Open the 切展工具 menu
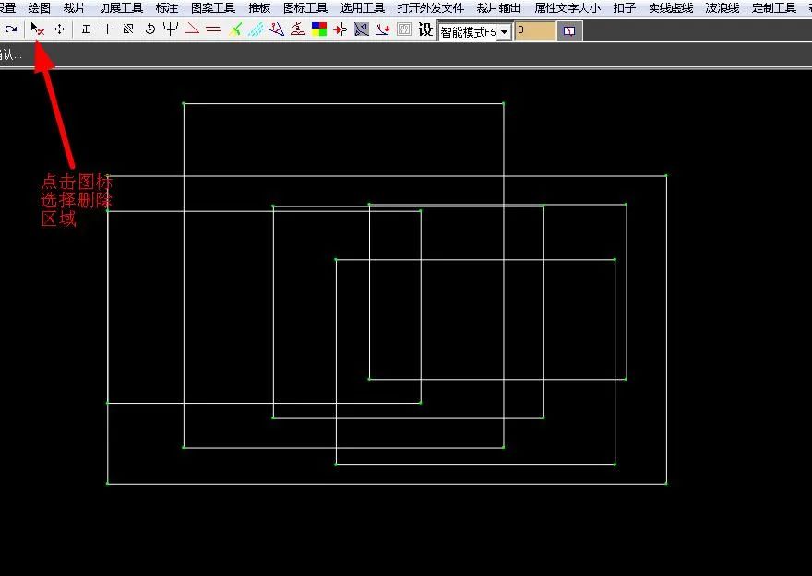This screenshot has width=812, height=576. [121, 8]
